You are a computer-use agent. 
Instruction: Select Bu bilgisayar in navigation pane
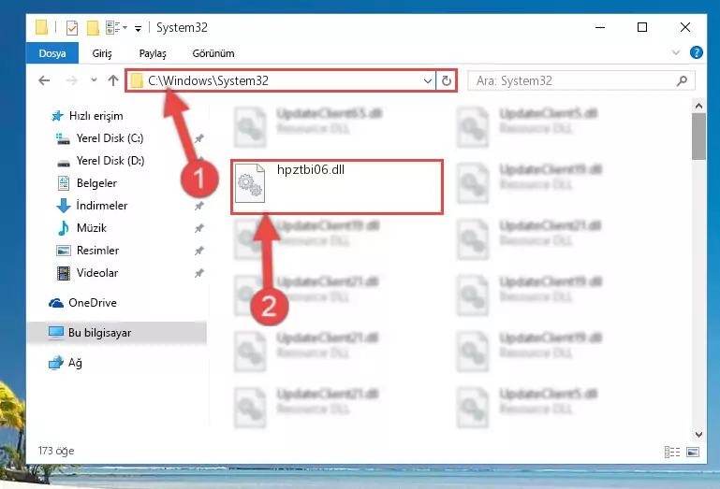click(117, 333)
